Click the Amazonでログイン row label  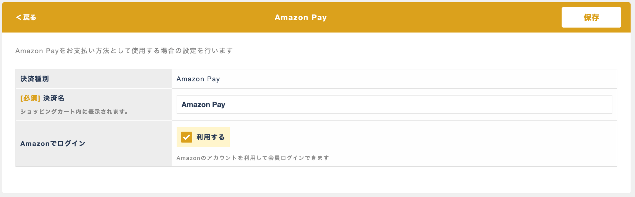(x=53, y=143)
